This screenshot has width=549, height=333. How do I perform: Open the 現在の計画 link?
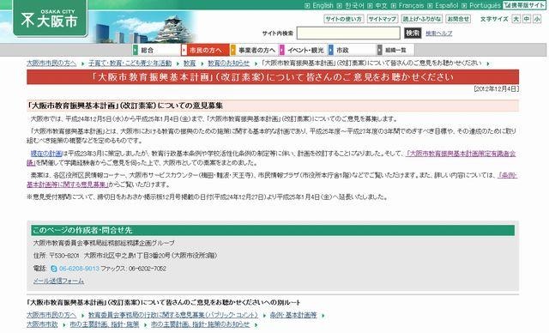(x=46, y=154)
